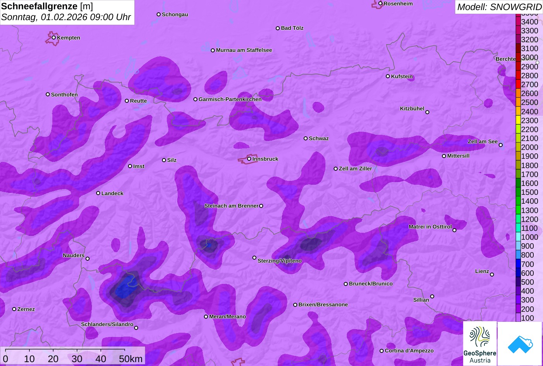
Task: Click the Schongau marker dot
Action: pos(159,14)
